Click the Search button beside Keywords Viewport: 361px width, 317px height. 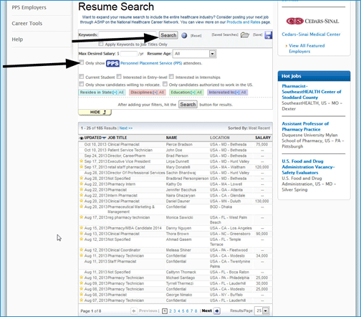(168, 35)
